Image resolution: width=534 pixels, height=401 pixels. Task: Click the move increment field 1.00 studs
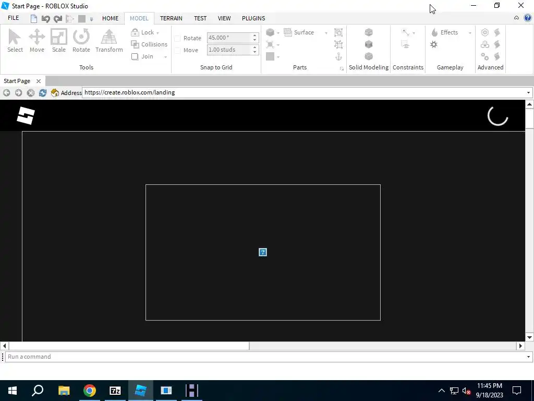(229, 50)
